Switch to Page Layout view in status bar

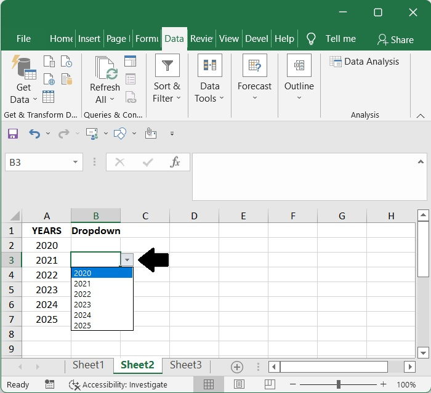click(x=239, y=384)
